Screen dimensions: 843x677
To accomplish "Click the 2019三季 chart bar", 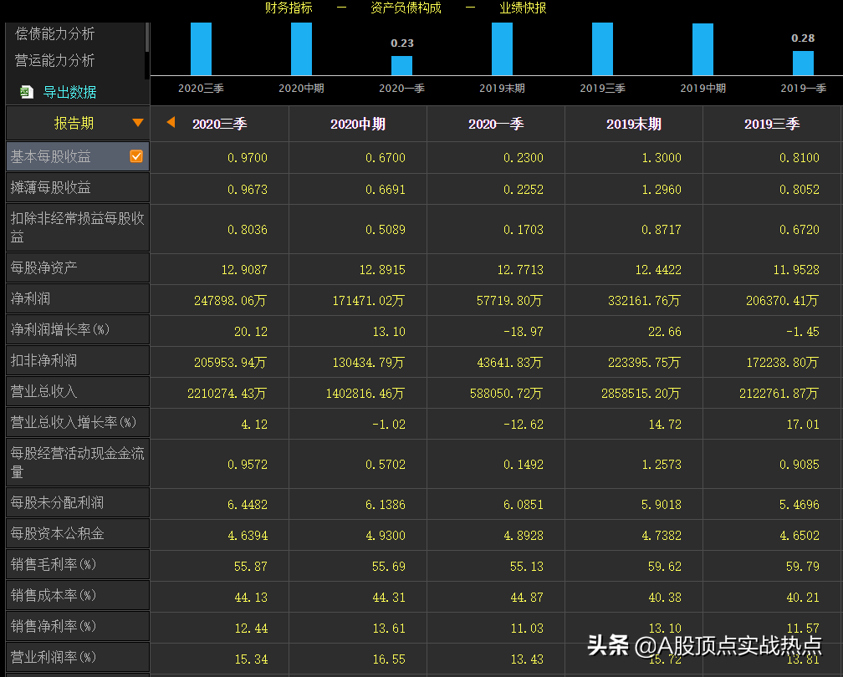I will pos(603,48).
